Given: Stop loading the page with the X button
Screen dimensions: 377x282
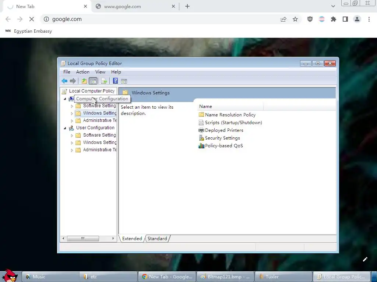Looking at the screenshot, I should pos(32,19).
